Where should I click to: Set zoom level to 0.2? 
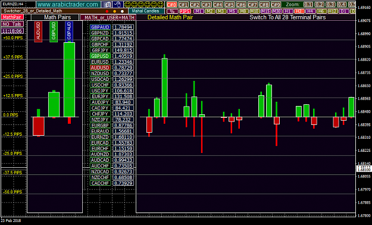tap(320, 5)
